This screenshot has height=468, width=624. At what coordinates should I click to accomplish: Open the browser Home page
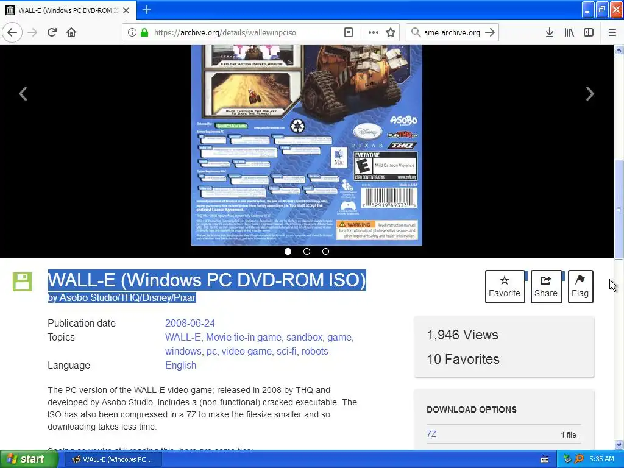[71, 32]
